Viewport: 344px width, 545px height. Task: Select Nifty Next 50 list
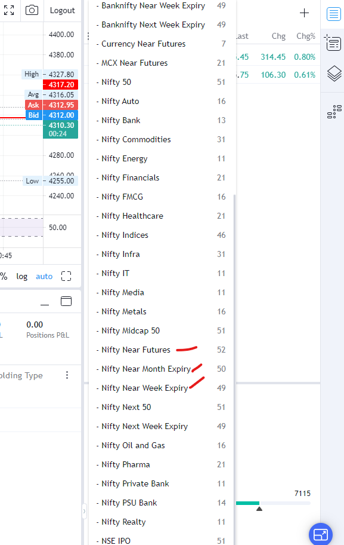point(162,407)
